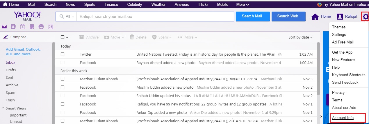
Task: Open the Trash folder
Action: pyautogui.click(x=10, y=100)
